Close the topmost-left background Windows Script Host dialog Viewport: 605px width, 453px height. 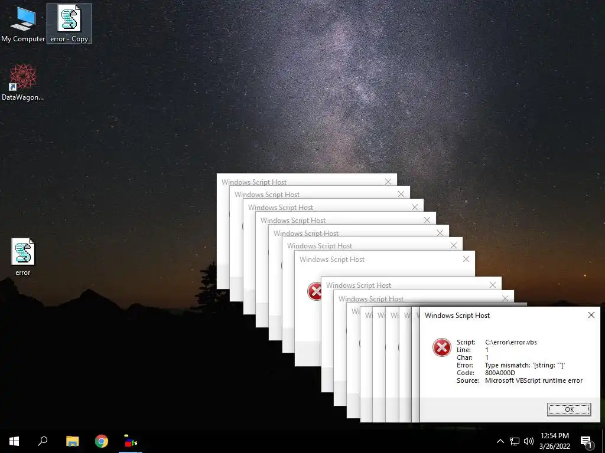pyautogui.click(x=388, y=182)
